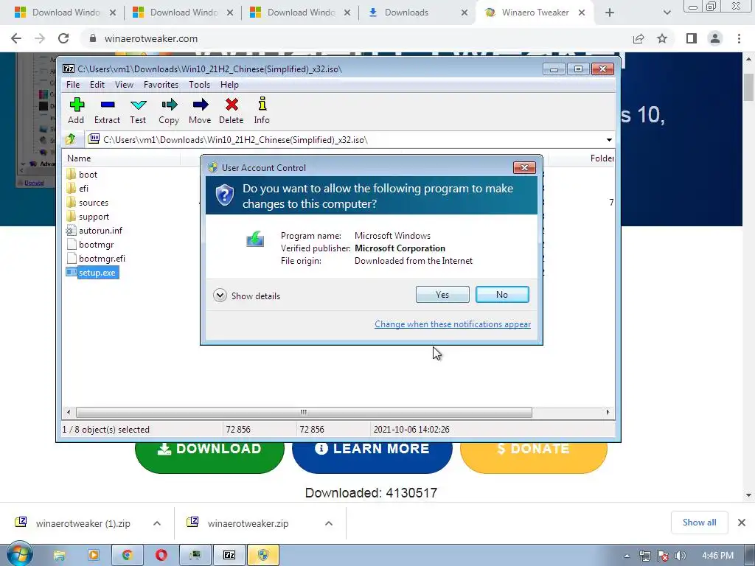Reload the page in Chrome
The height and width of the screenshot is (566, 755).
[x=63, y=38]
